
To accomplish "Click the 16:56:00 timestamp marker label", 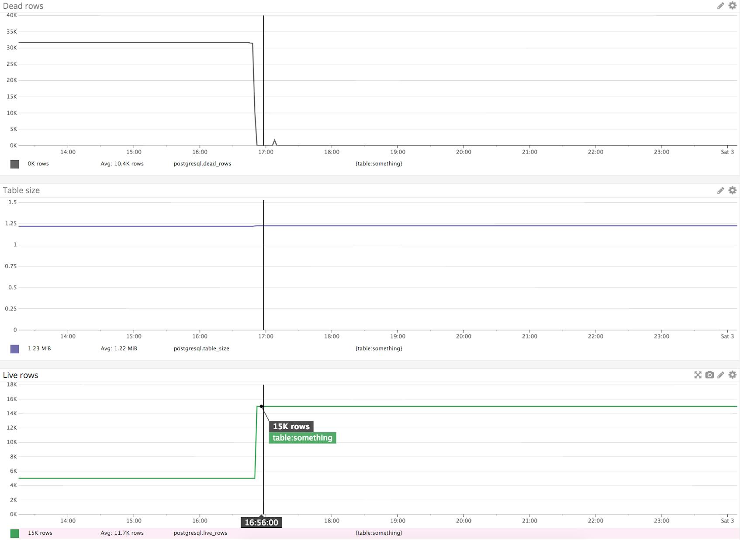I will 261,523.
